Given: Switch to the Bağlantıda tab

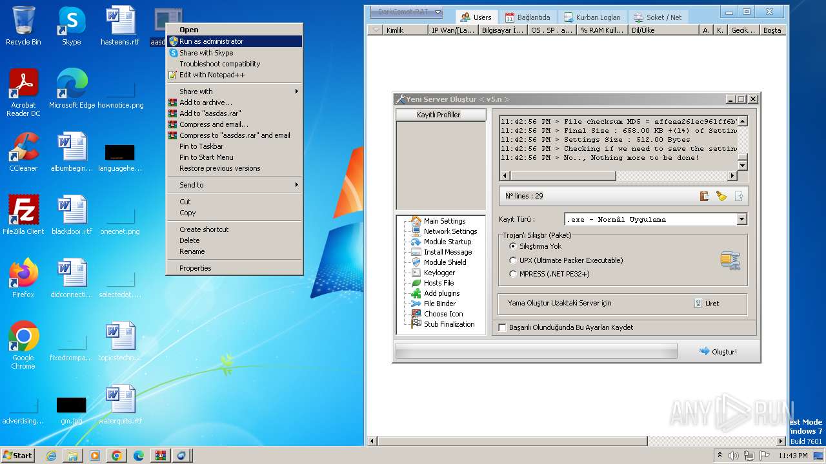Looking at the screenshot, I should (x=527, y=17).
